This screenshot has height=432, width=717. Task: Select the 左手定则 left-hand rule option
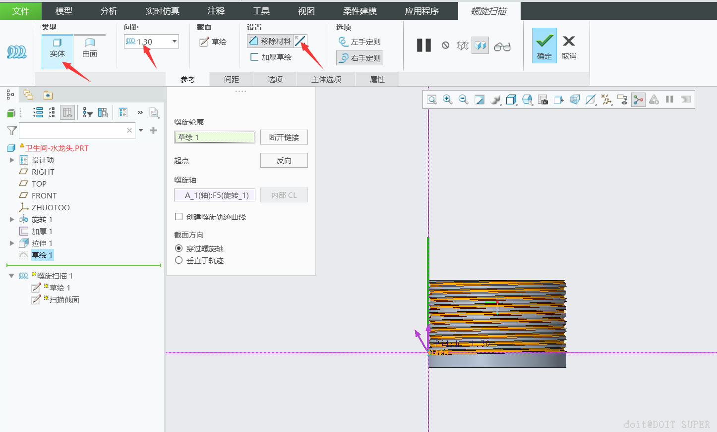(359, 42)
